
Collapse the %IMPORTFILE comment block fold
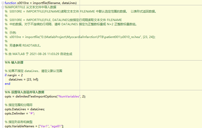point(3,7)
